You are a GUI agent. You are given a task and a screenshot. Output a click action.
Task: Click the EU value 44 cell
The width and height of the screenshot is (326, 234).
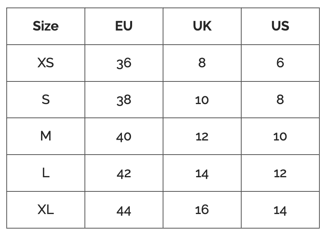[x=124, y=210]
